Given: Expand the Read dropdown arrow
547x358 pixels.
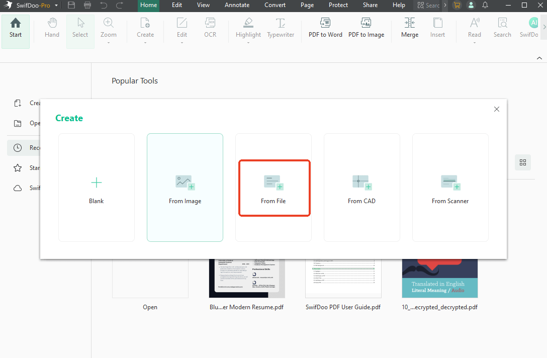Looking at the screenshot, I should click(x=474, y=43).
